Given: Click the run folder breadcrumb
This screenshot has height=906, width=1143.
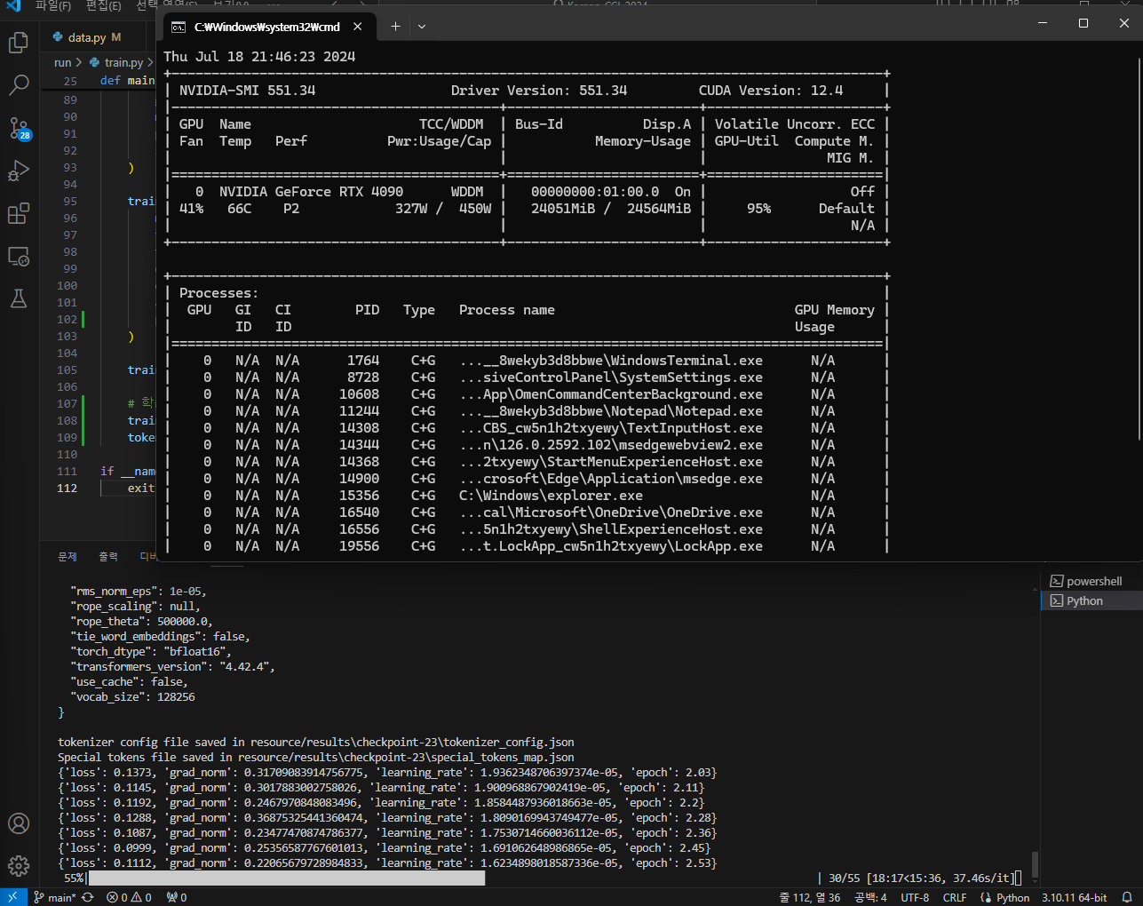Looking at the screenshot, I should 62,63.
